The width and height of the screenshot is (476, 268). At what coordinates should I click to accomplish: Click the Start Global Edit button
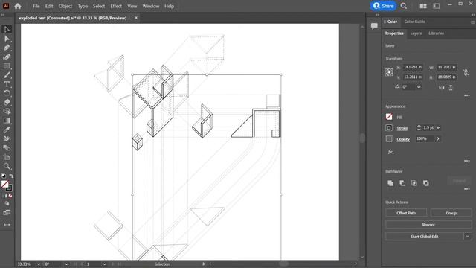[425, 237]
